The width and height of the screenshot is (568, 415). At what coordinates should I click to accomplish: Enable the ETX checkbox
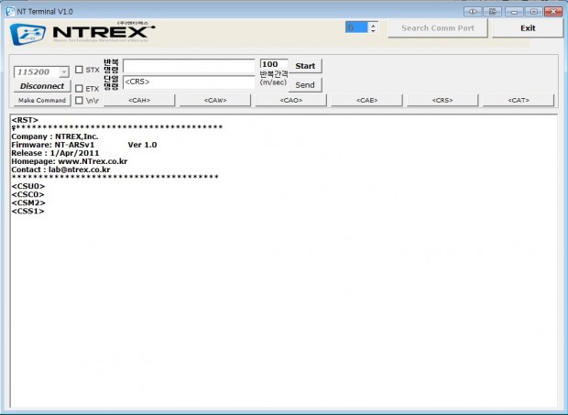[x=79, y=88]
